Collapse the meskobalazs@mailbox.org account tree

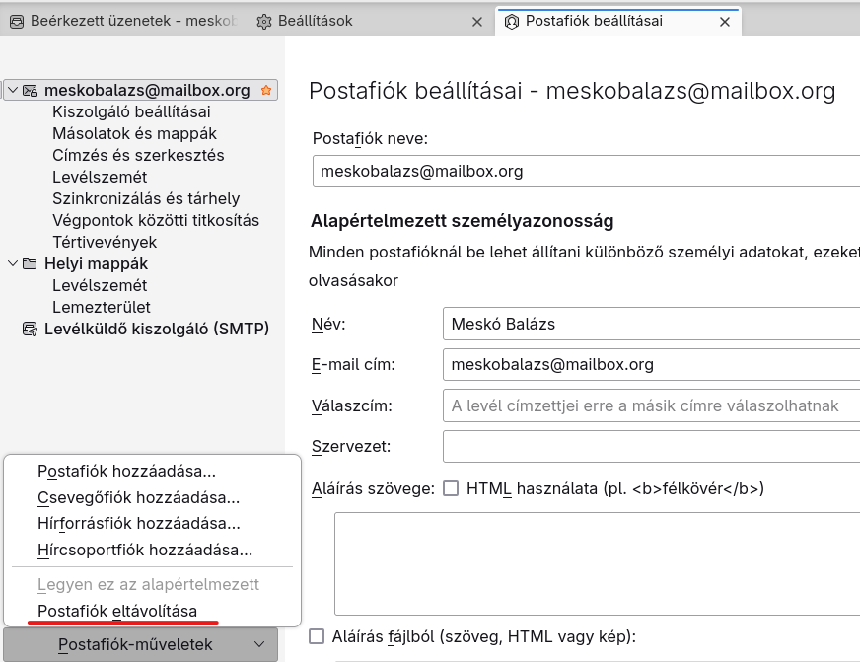[12, 91]
